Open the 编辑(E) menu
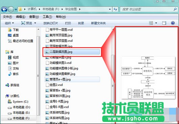Screen dimensions: 179x124 21,17
